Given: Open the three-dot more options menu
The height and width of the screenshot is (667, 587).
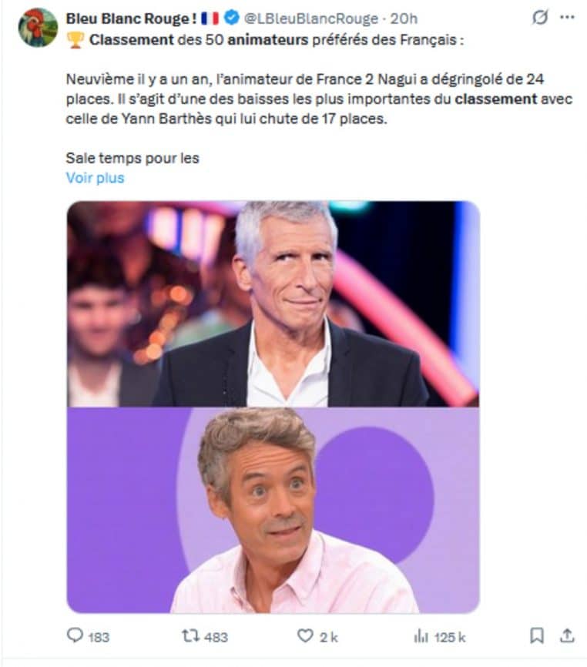Looking at the screenshot, I should coord(567,18).
